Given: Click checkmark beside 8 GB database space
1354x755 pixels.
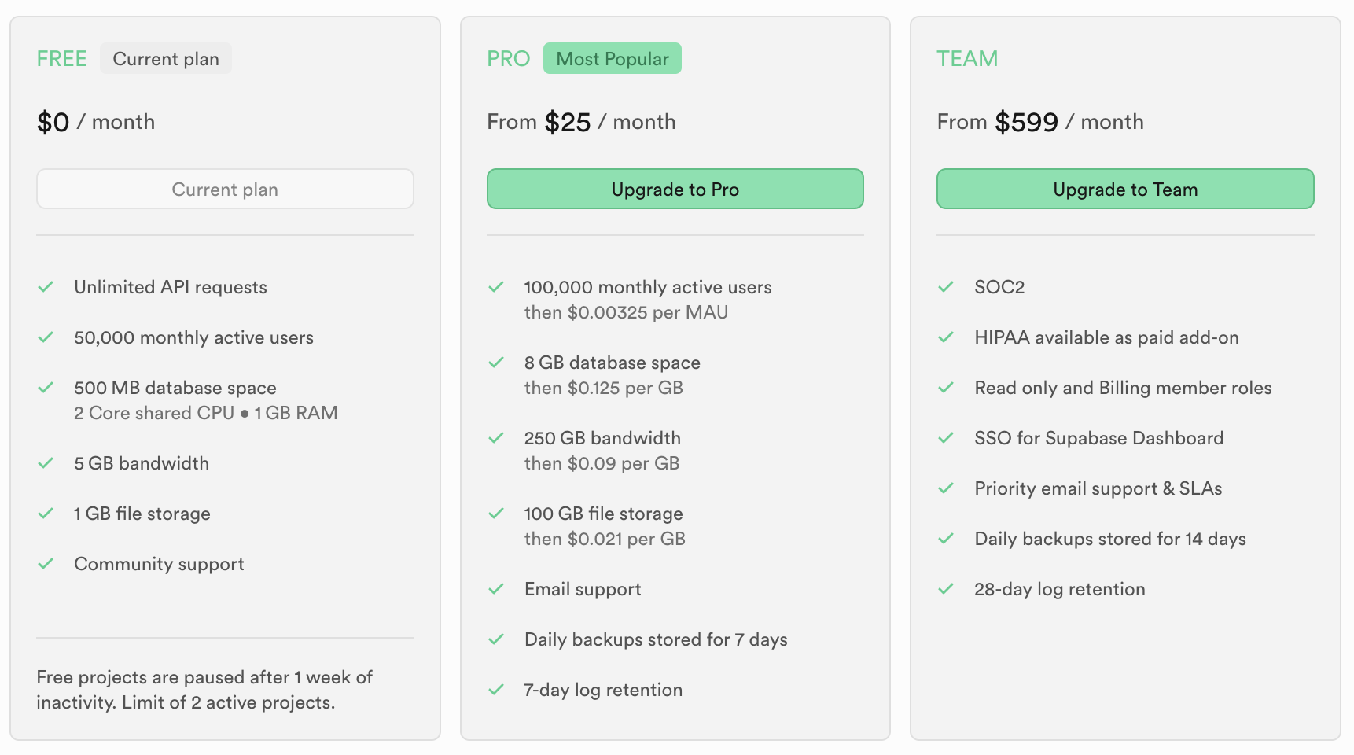Looking at the screenshot, I should [496, 363].
